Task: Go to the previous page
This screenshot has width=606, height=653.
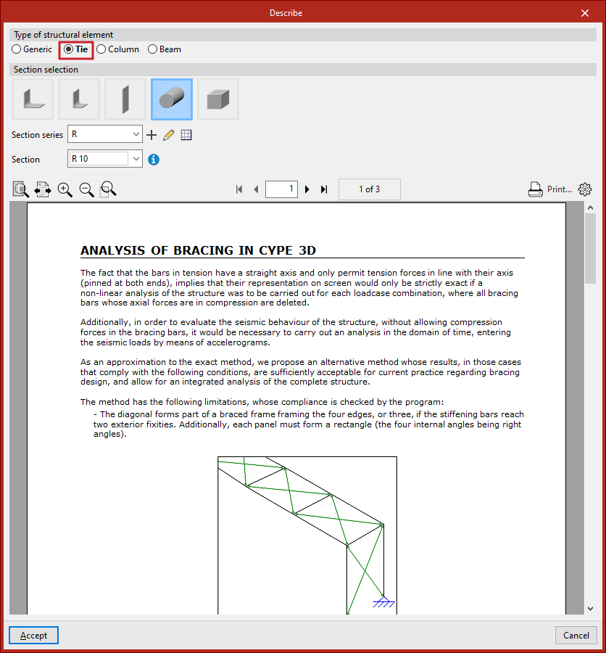Action: tap(256, 189)
